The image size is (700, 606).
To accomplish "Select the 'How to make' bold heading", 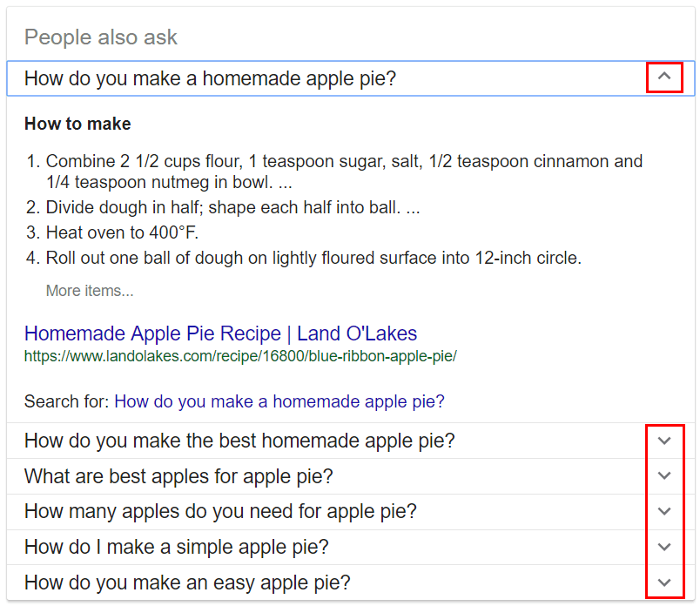I will [77, 124].
